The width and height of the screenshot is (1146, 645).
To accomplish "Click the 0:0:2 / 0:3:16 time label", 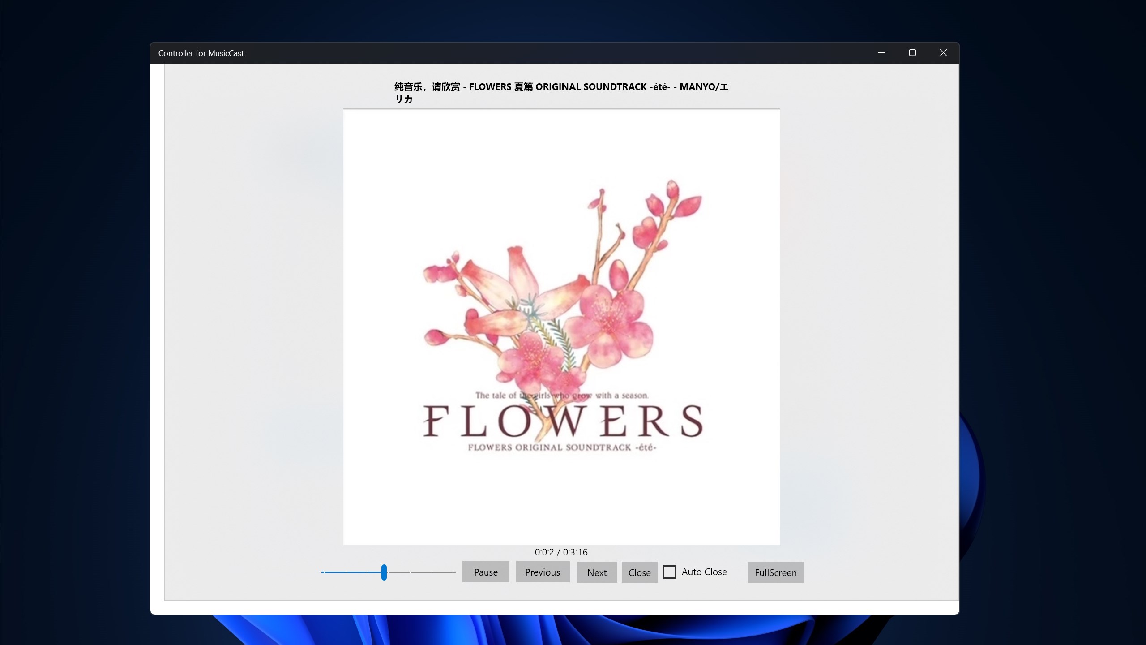I will (561, 552).
